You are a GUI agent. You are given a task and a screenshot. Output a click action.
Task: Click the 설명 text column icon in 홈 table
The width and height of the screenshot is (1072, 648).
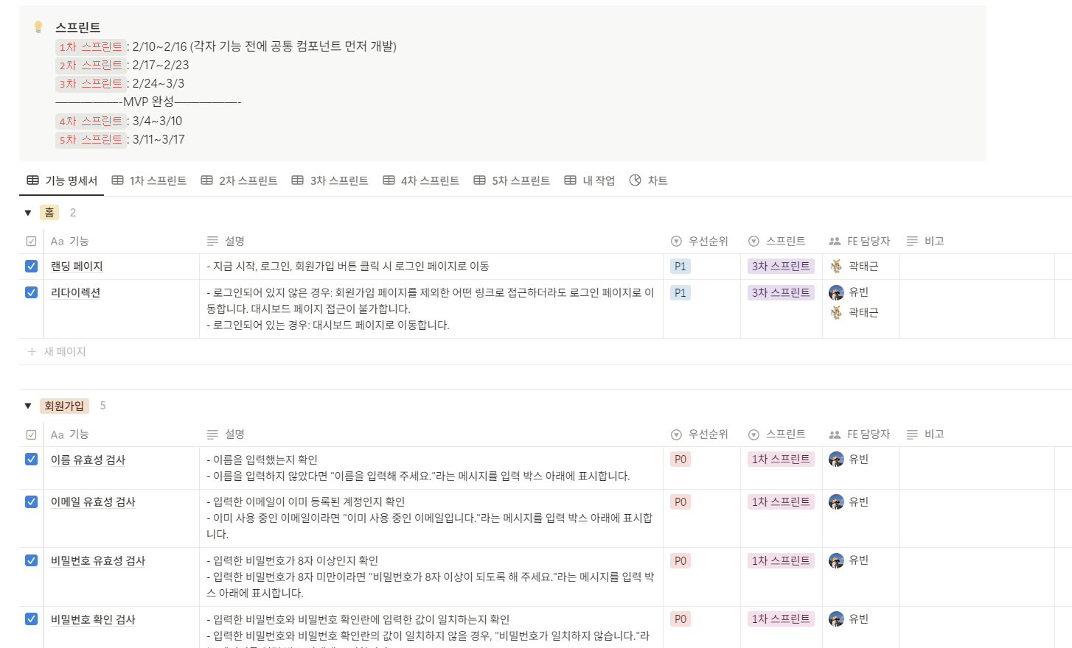coord(212,242)
